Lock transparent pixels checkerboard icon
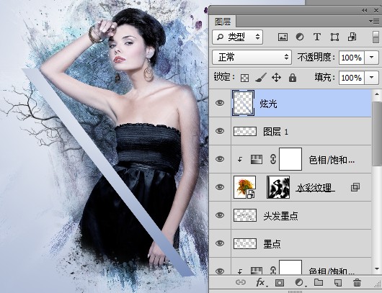The height and width of the screenshot is (293, 382). coord(244,78)
